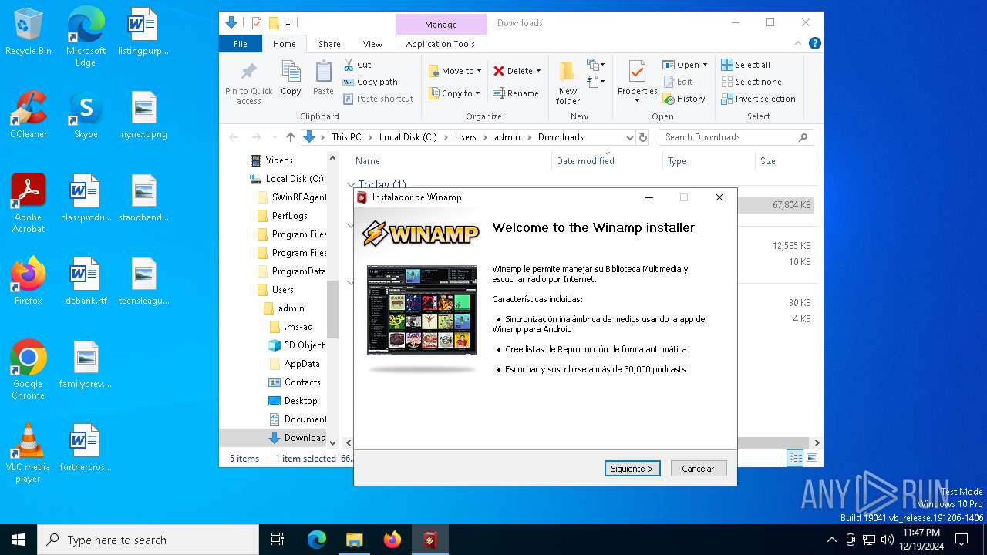This screenshot has width=987, height=555.
Task: Open the Copy to dropdown
Action: click(454, 93)
